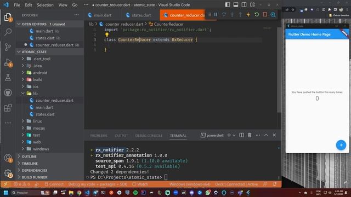Pause the debug session
Viewport: 351px width, 197px height.
pyautogui.click(x=216, y=15)
